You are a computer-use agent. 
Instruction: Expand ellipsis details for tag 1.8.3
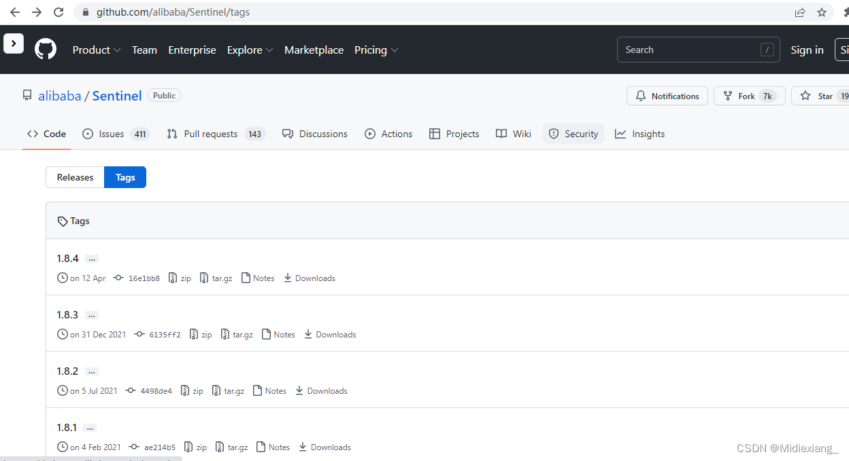click(92, 316)
